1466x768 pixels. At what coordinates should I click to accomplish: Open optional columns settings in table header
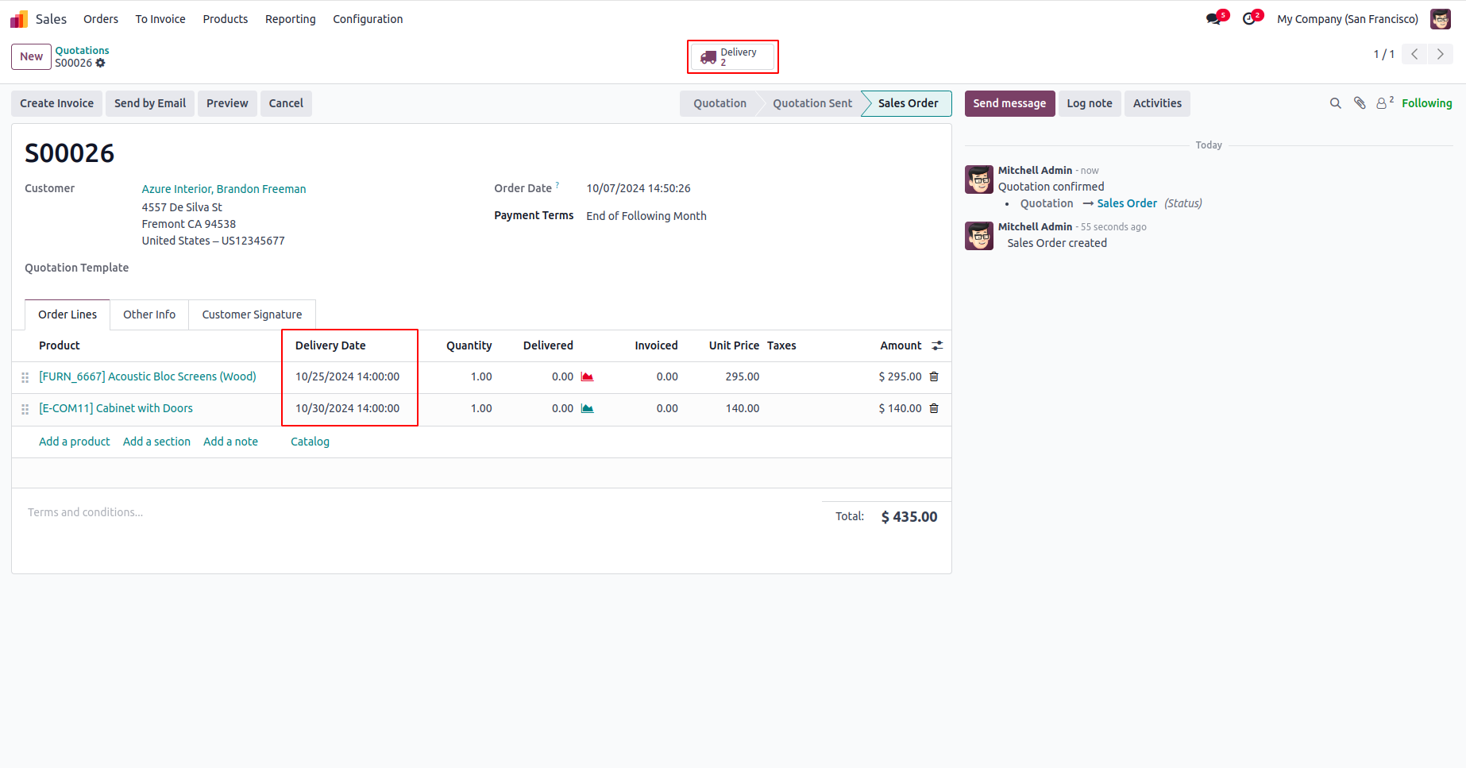click(937, 346)
